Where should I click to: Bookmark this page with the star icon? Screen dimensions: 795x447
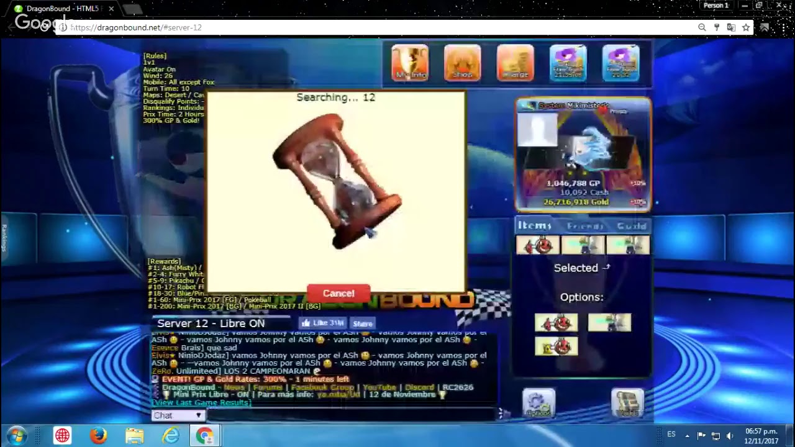click(x=746, y=27)
